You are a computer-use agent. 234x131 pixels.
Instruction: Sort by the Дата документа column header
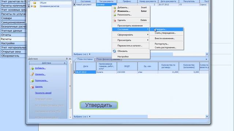coord(168,1)
